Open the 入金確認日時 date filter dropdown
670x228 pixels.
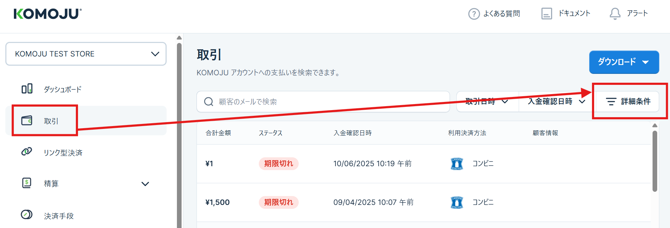pos(556,102)
